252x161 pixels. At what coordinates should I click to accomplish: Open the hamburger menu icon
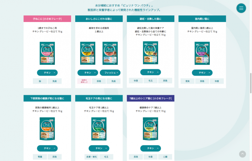(241, 8)
